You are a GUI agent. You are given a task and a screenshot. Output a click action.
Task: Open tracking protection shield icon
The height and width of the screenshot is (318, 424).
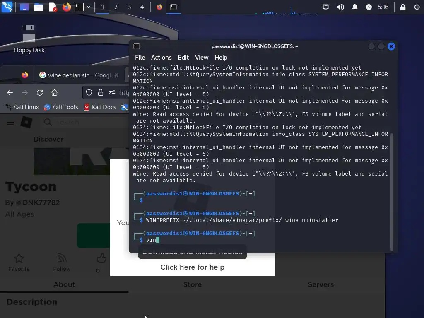click(x=89, y=93)
